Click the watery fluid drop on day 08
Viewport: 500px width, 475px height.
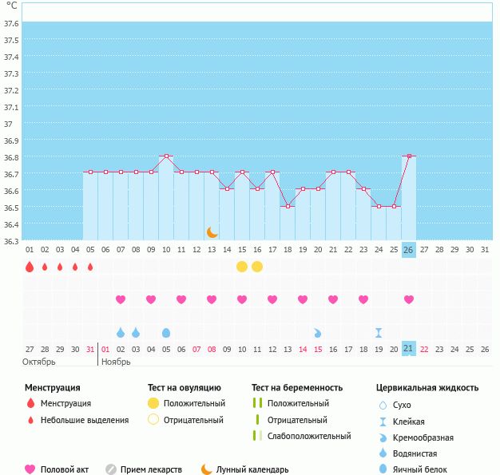[x=136, y=332]
